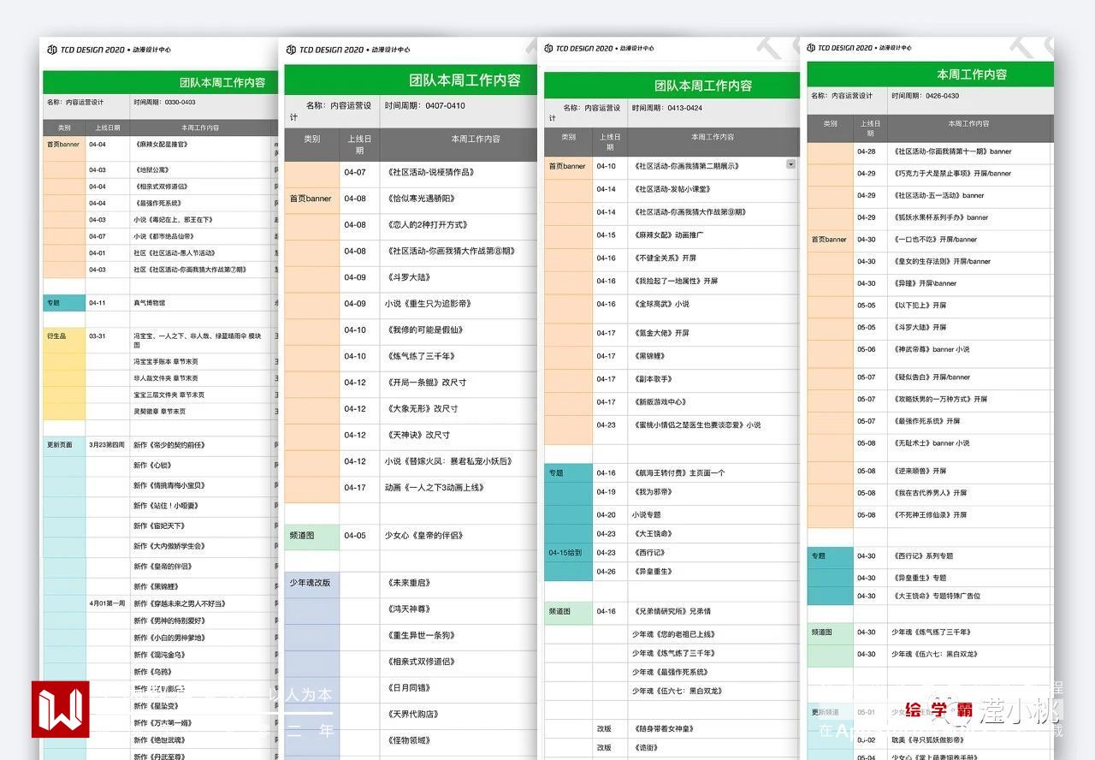Select the 《社区活动-愚人节活动》 cell

click(x=202, y=253)
